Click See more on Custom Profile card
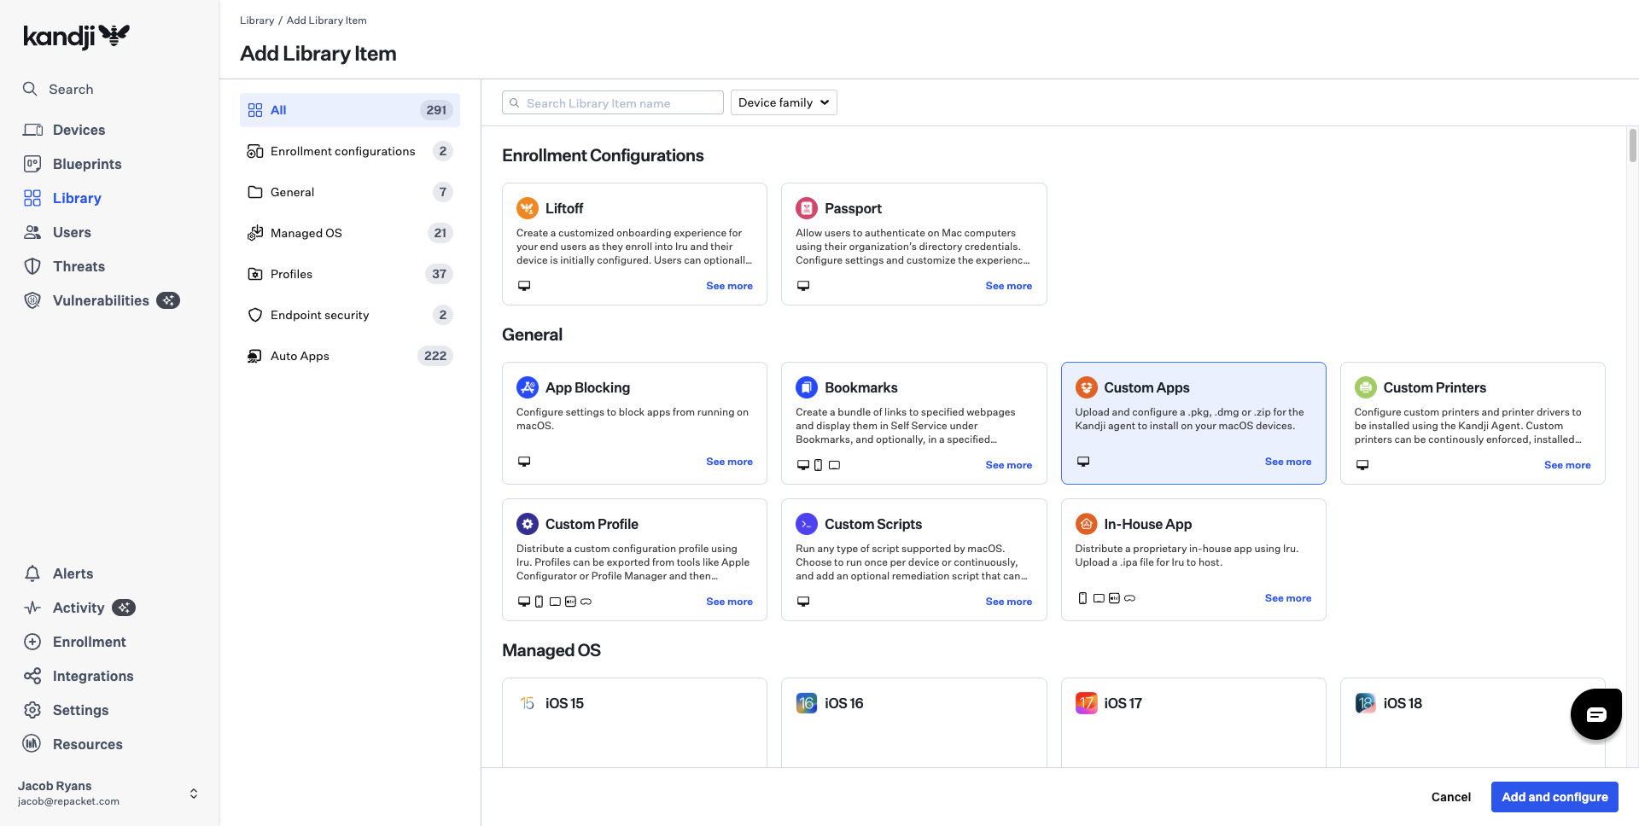The image size is (1639, 826). coord(729,602)
